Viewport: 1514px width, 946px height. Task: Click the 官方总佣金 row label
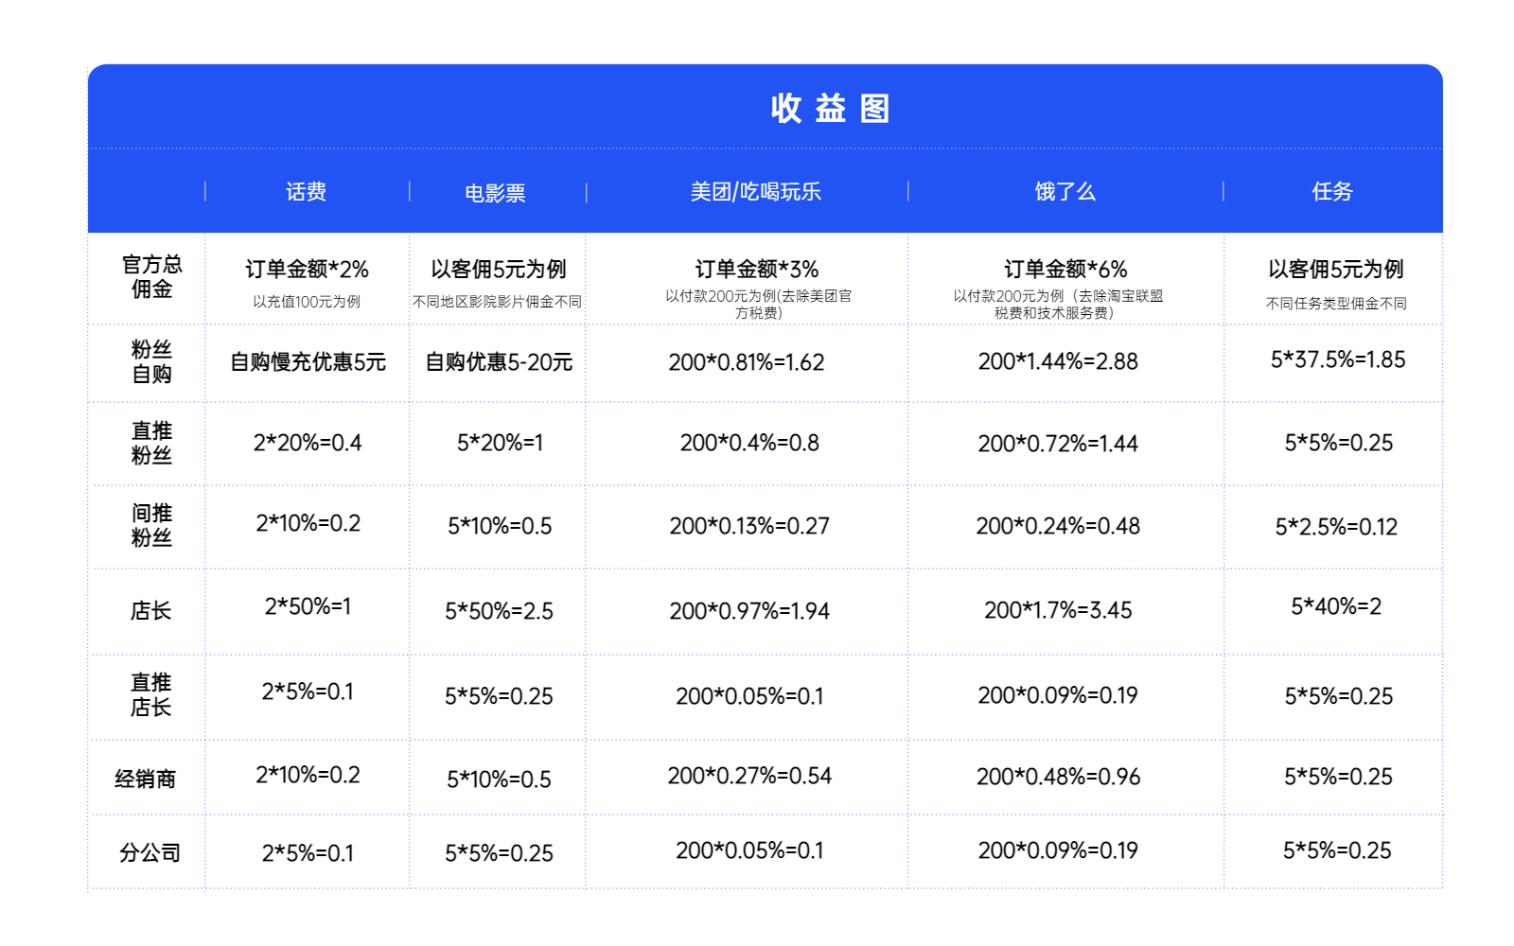click(151, 276)
